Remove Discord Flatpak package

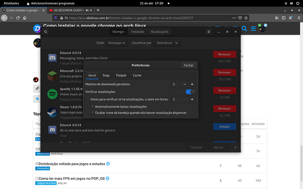coord(224,54)
